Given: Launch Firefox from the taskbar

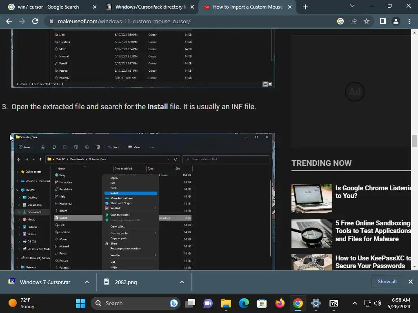Looking at the screenshot, I should [x=280, y=303].
